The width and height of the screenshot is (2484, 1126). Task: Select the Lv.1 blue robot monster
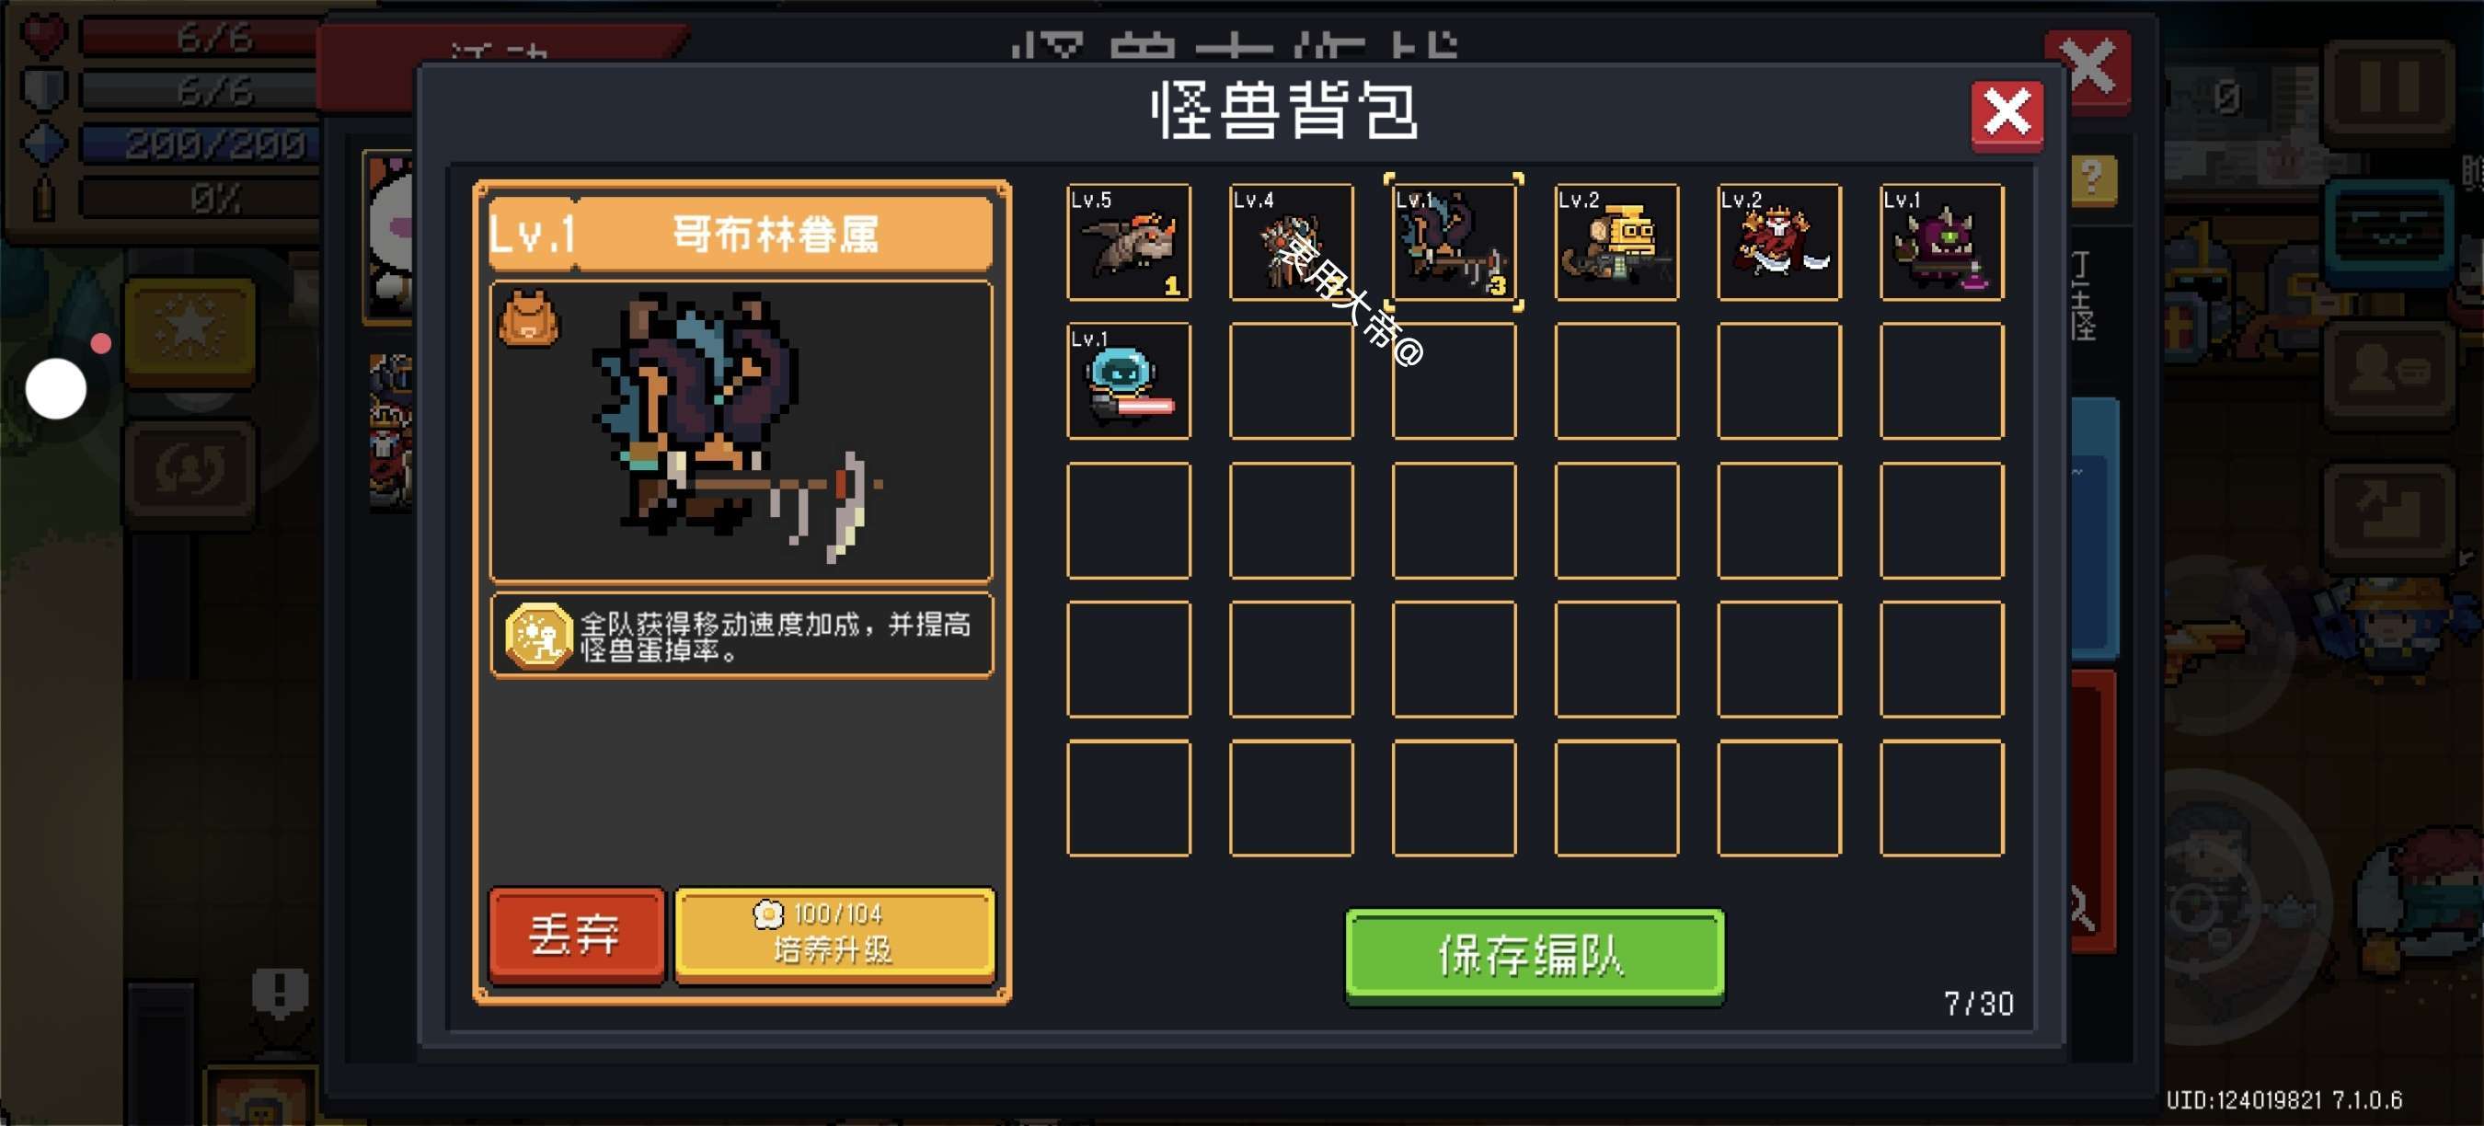(x=1128, y=381)
